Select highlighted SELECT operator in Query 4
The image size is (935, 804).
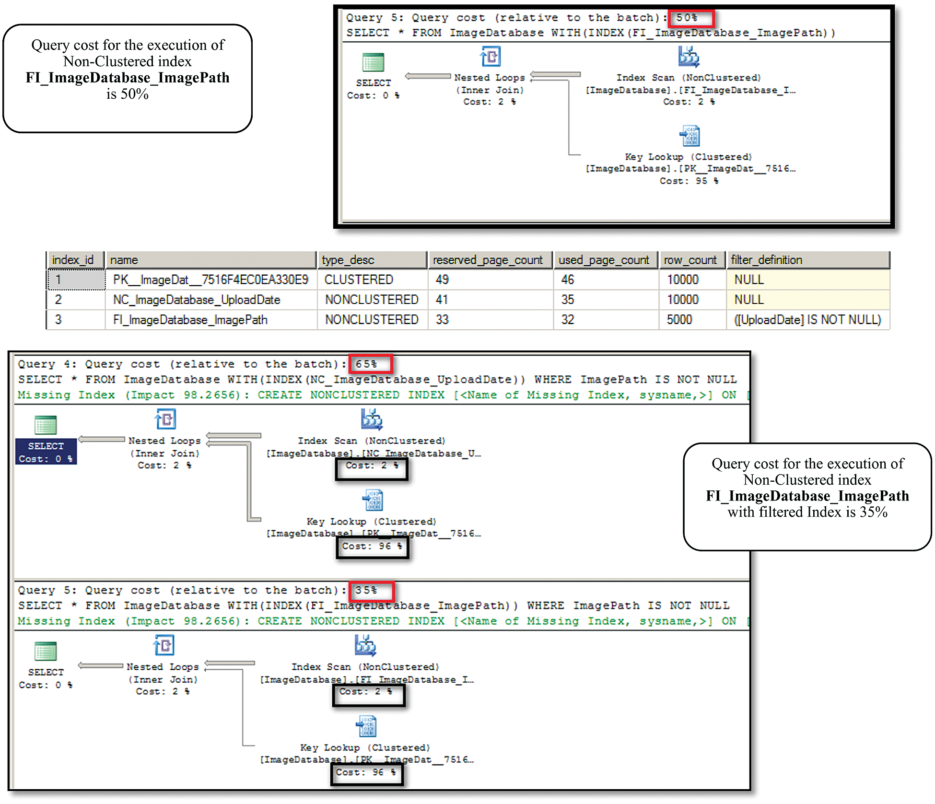[x=46, y=452]
